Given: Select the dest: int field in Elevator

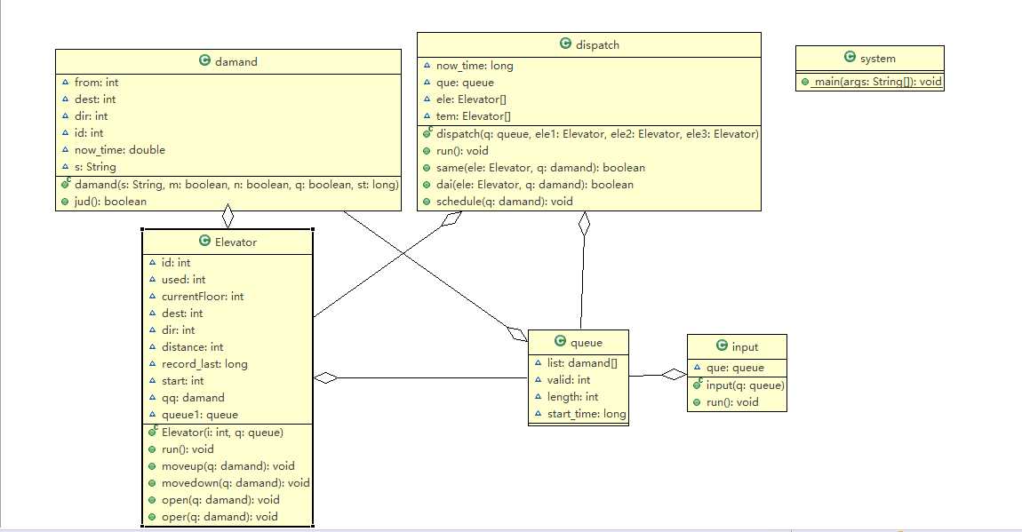Looking at the screenshot, I should [182, 314].
